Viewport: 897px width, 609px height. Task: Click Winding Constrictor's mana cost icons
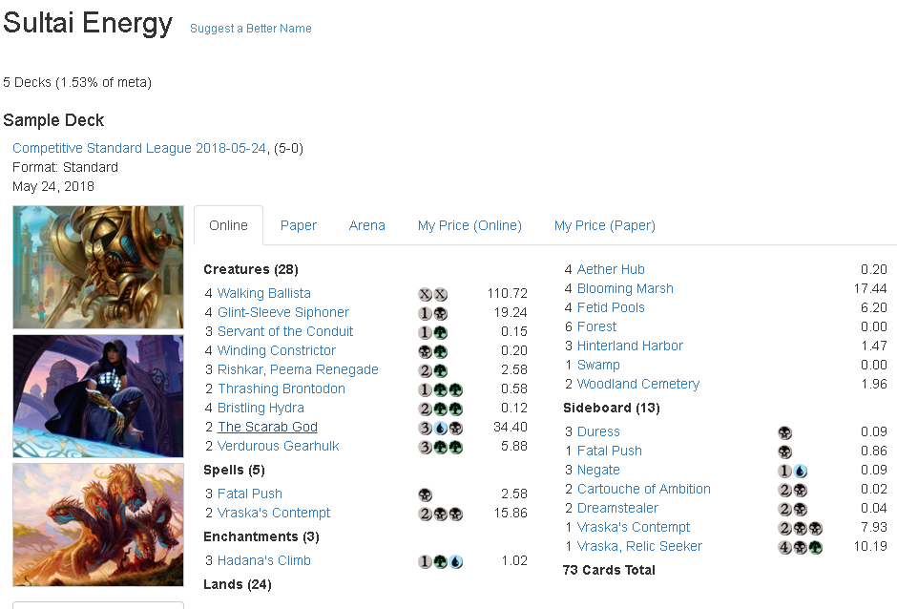(x=432, y=351)
